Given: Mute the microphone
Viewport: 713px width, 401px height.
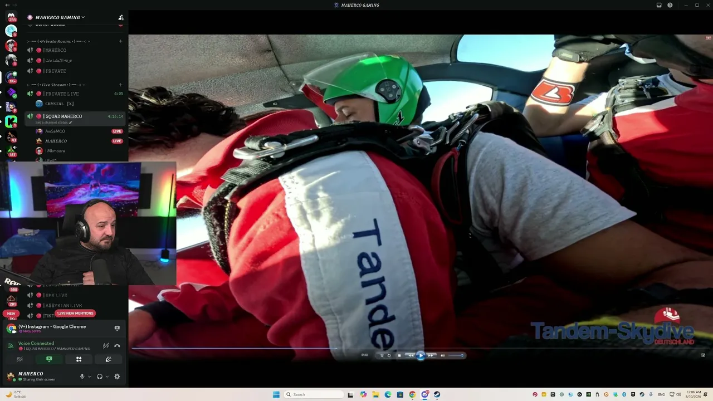Looking at the screenshot, I should [82, 376].
